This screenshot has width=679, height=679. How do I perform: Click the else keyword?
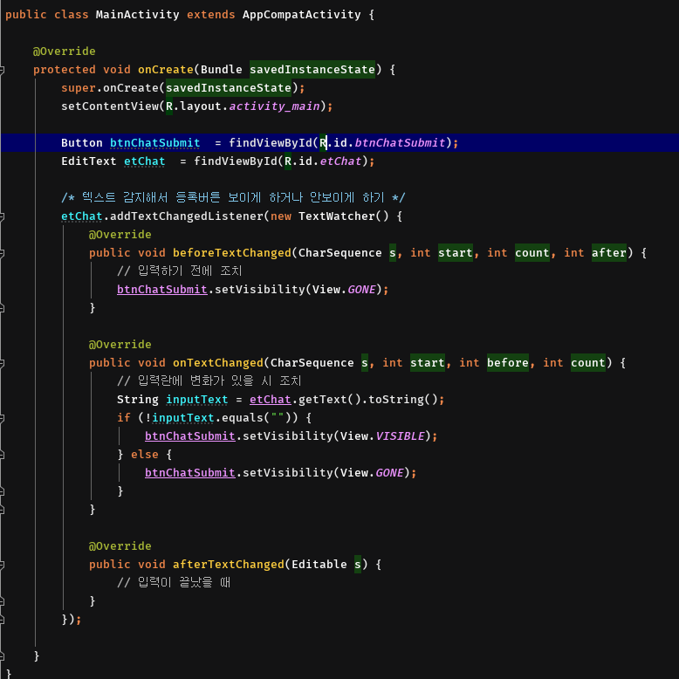coord(145,454)
